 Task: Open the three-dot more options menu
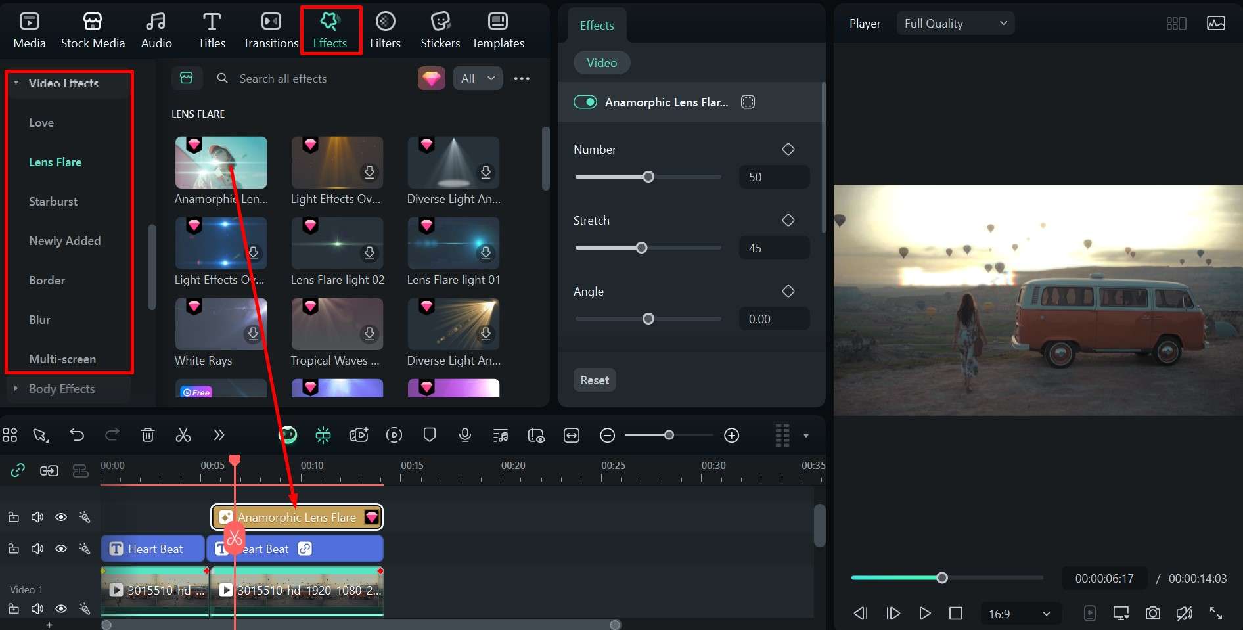522,78
